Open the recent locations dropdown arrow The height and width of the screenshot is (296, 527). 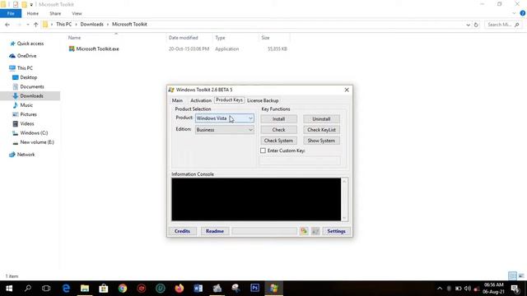(x=27, y=25)
